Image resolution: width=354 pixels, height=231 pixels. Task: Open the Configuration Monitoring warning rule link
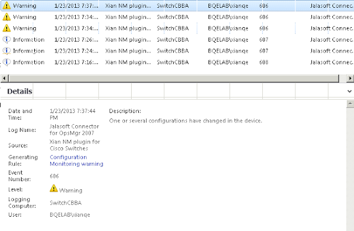pos(76,161)
